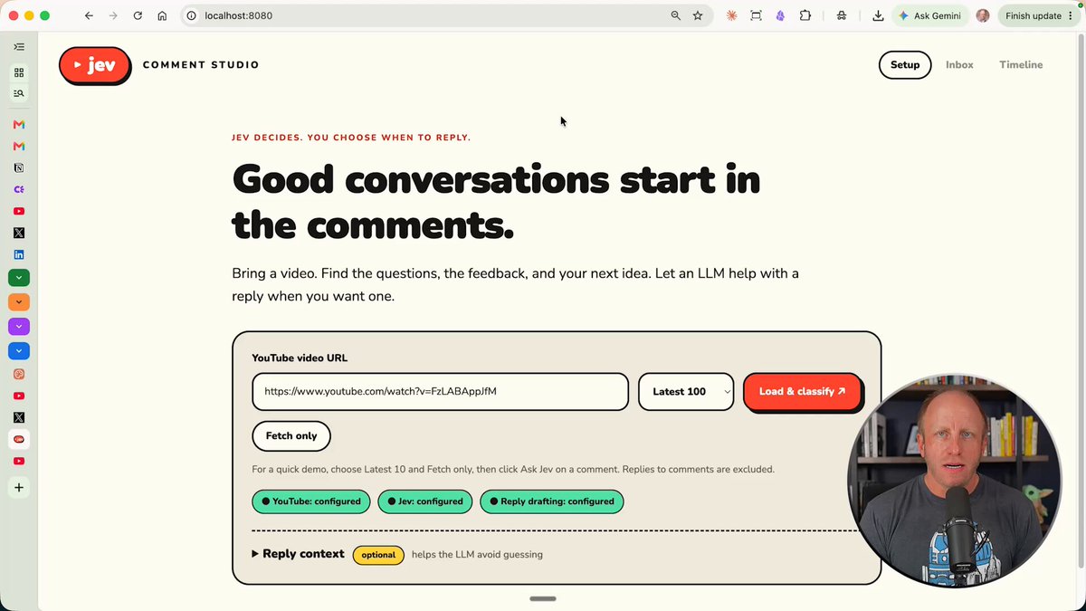The height and width of the screenshot is (611, 1086).
Task: Click the YouTube: configured status pill
Action: pos(311,501)
